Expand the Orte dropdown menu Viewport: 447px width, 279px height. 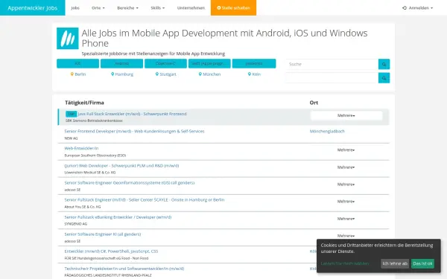pos(98,8)
